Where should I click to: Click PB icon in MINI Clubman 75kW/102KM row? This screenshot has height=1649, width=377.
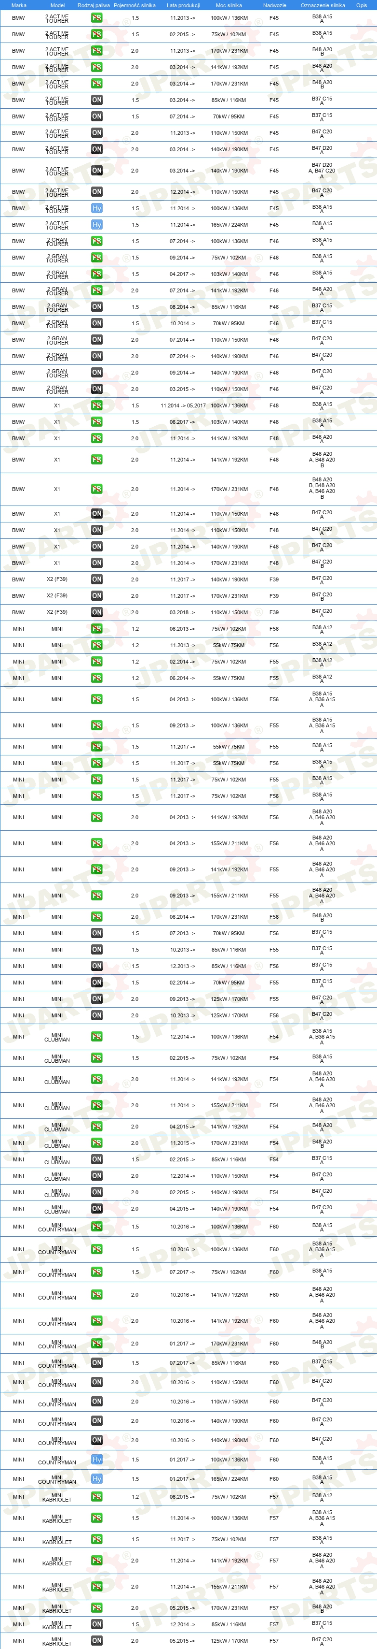96,1058
